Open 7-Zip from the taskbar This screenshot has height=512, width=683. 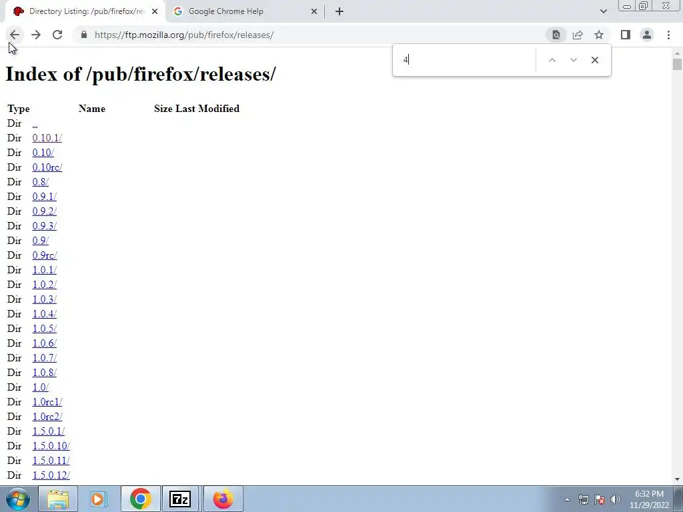coord(180,499)
